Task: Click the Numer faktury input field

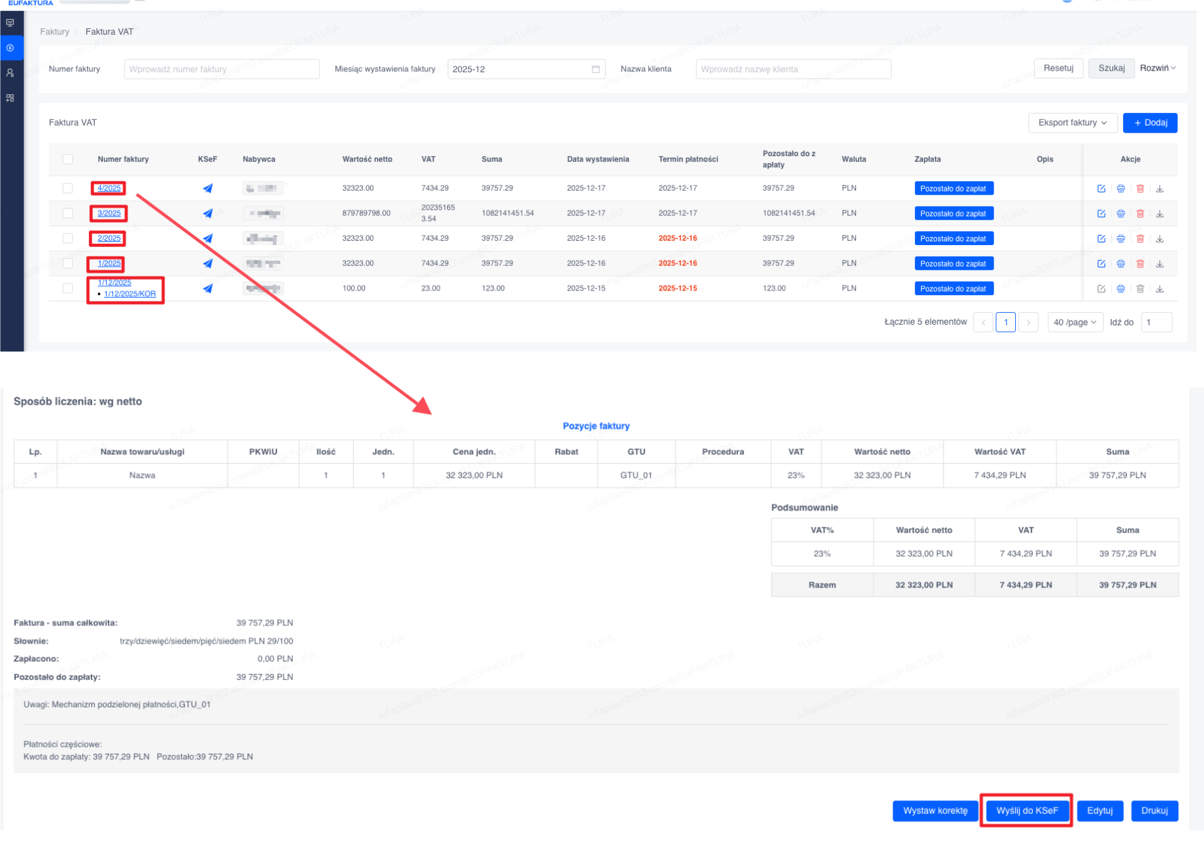Action: 222,69
